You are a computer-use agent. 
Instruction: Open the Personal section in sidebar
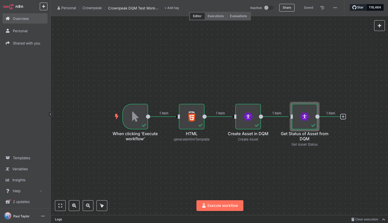25,31
